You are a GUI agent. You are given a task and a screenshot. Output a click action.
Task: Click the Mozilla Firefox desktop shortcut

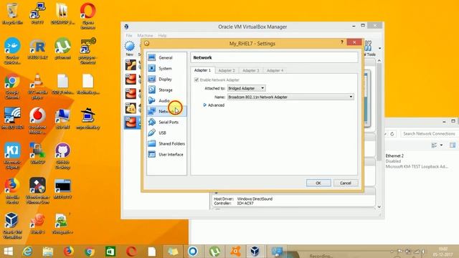(12, 191)
